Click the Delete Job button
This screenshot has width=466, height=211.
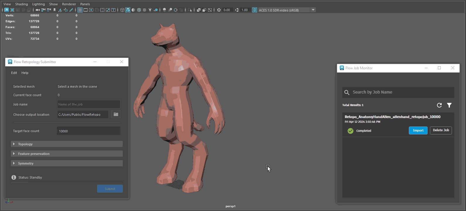coord(441,130)
